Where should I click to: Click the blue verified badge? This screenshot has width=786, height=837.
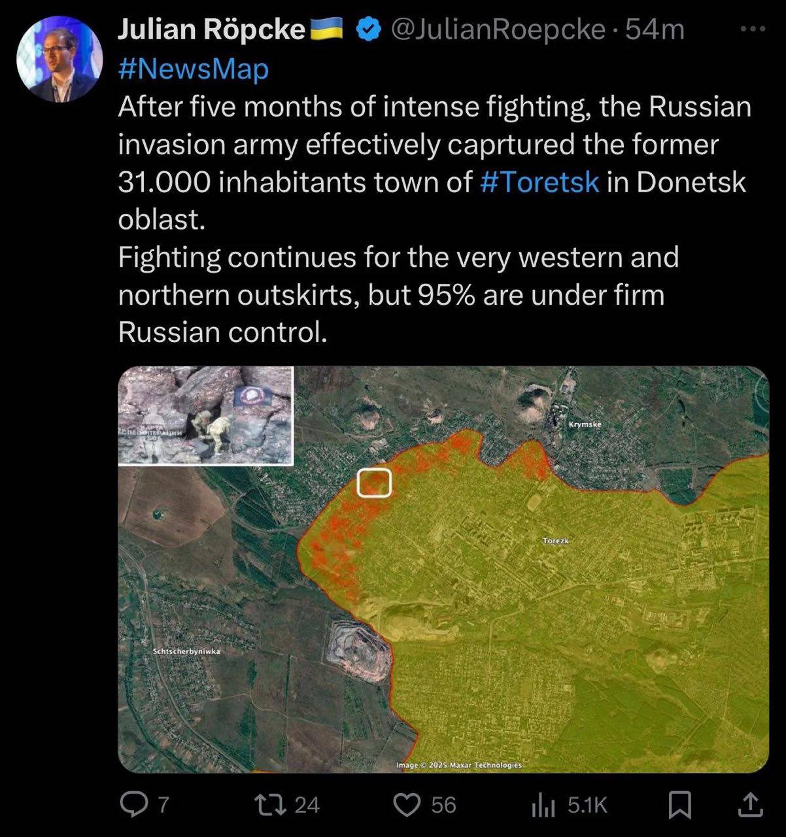tap(368, 29)
